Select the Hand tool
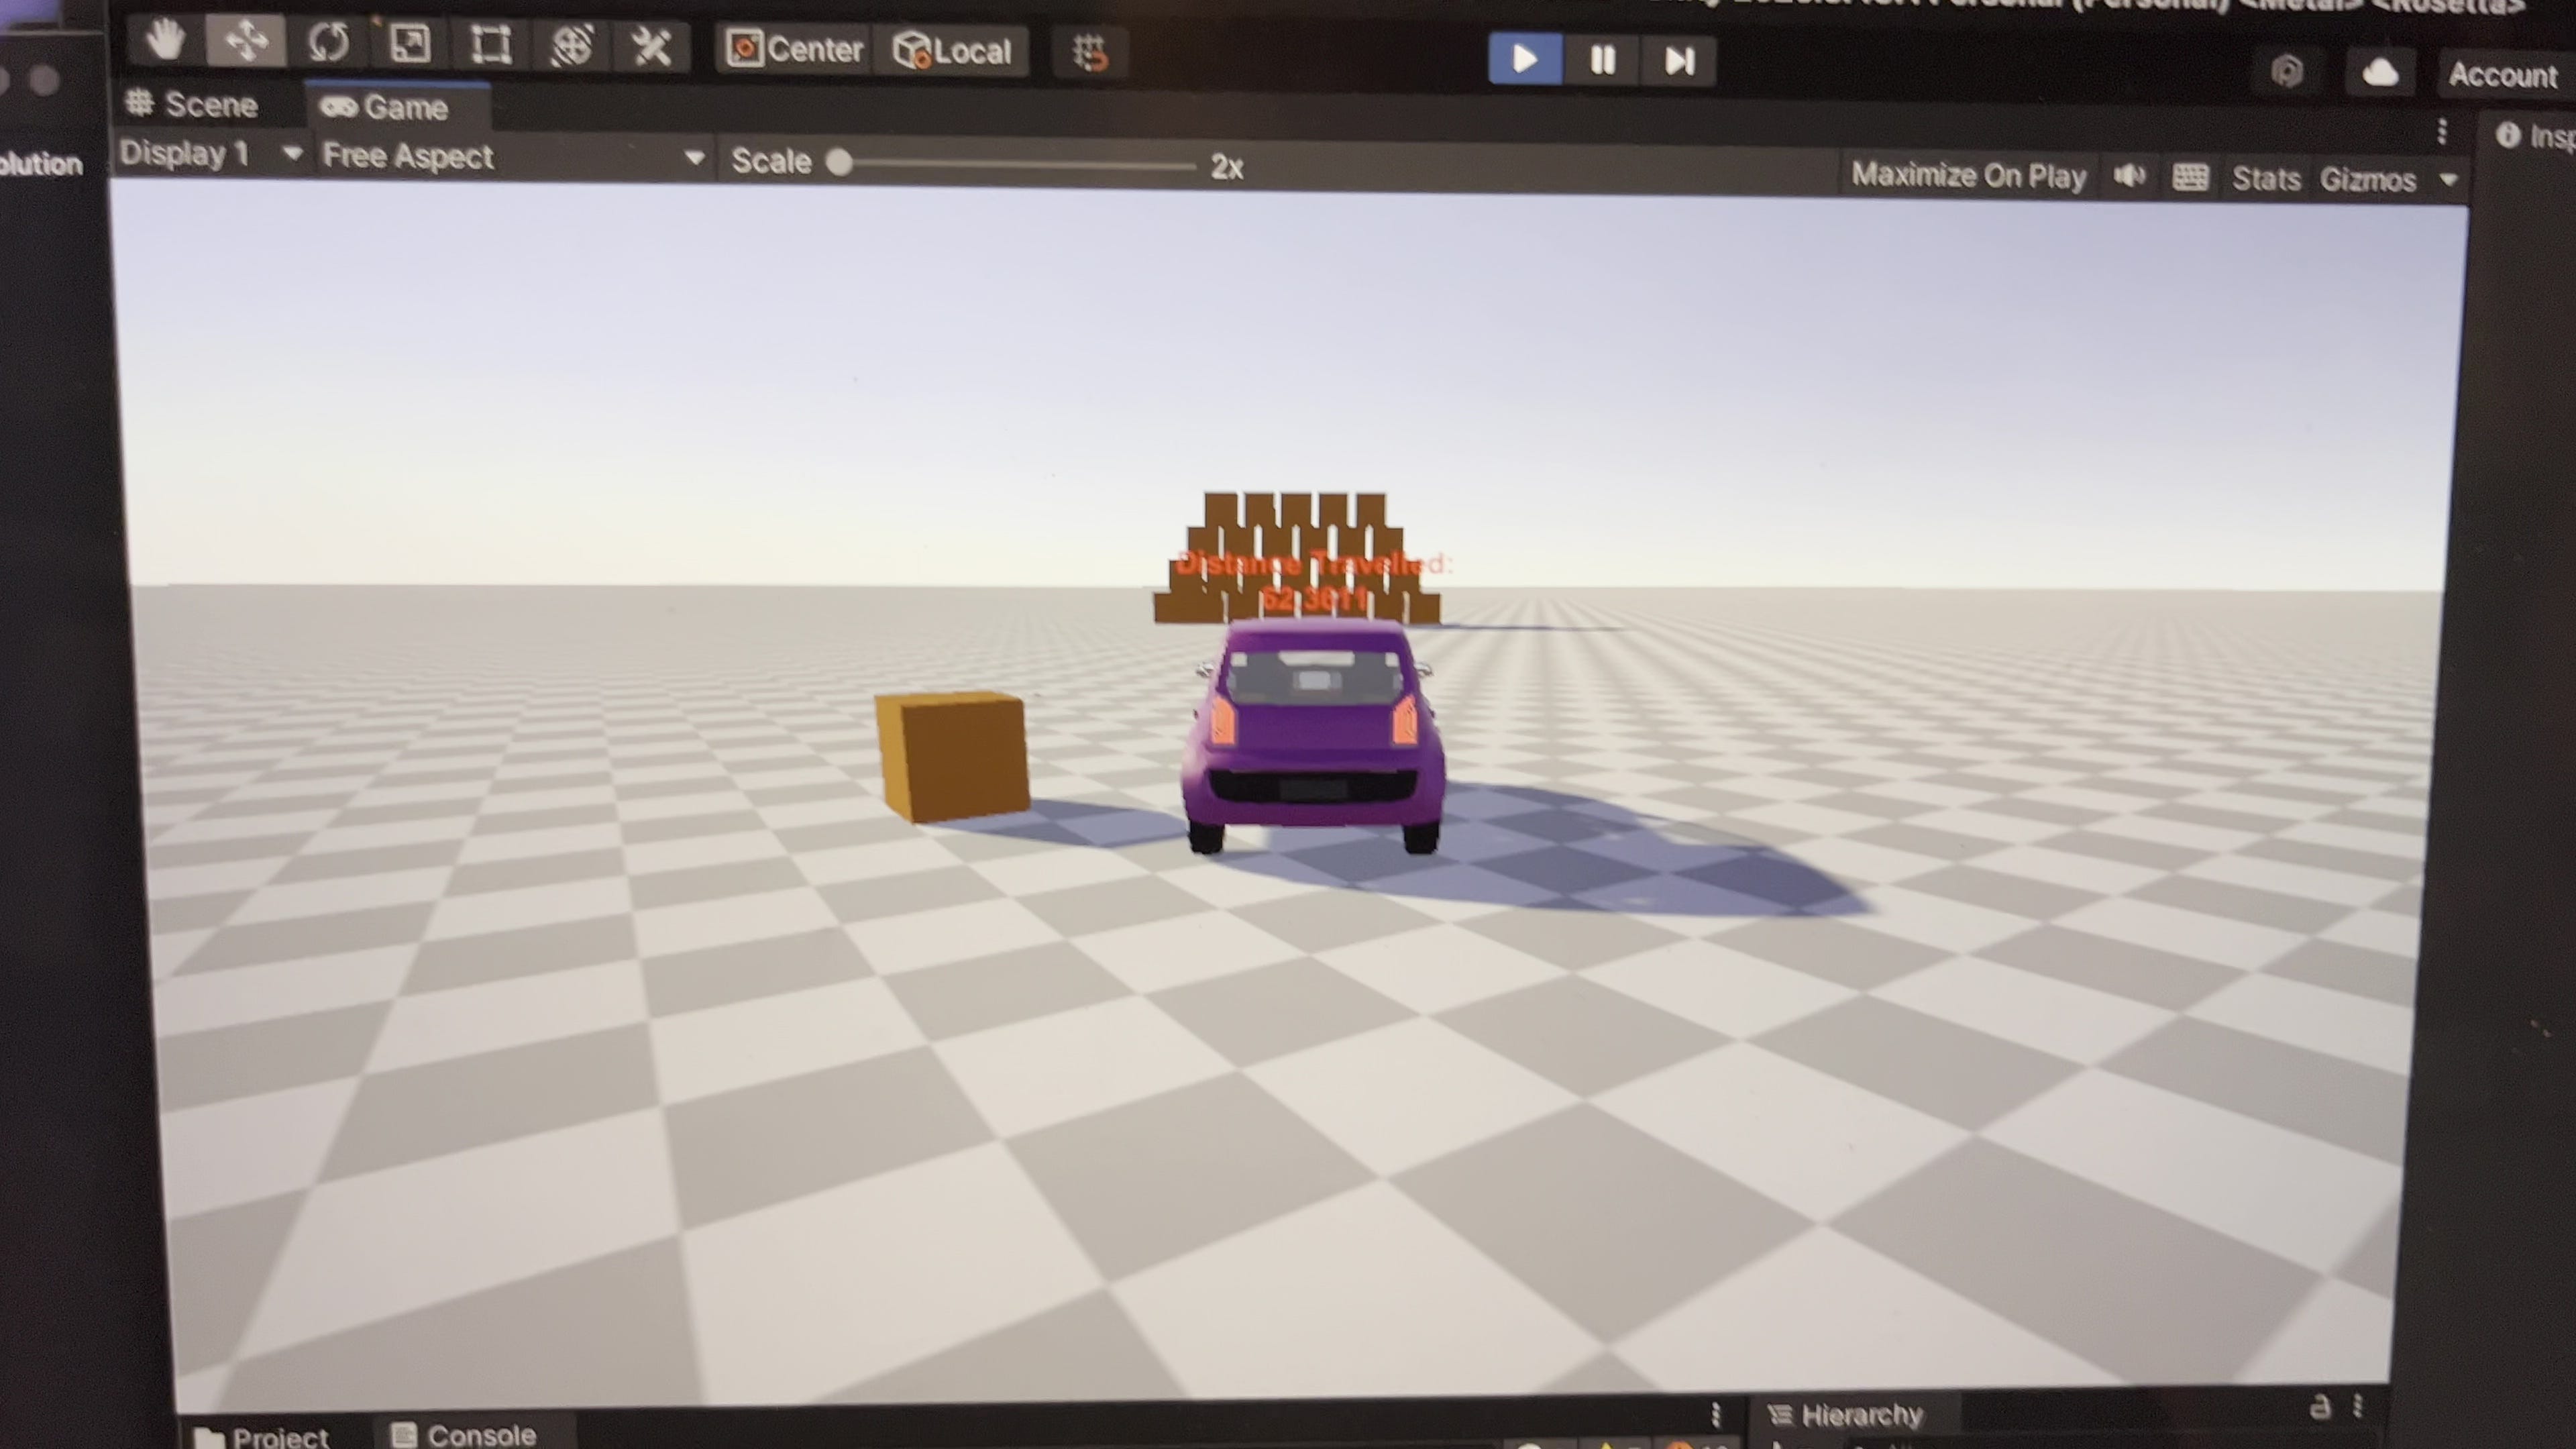 click(165, 41)
